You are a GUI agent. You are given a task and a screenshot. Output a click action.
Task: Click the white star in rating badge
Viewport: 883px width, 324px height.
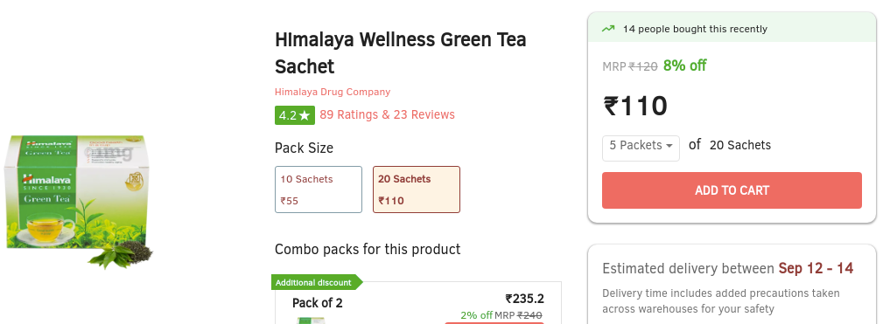pyautogui.click(x=305, y=115)
